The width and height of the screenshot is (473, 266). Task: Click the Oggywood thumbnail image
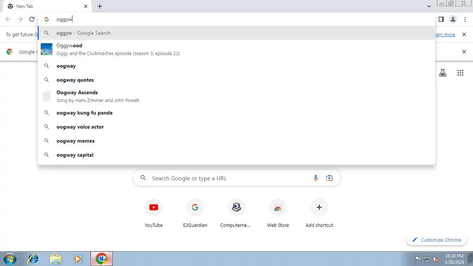pos(47,49)
